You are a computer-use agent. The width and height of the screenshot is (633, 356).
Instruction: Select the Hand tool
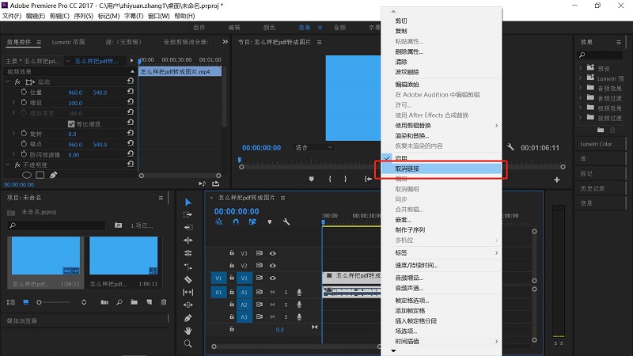[188, 331]
